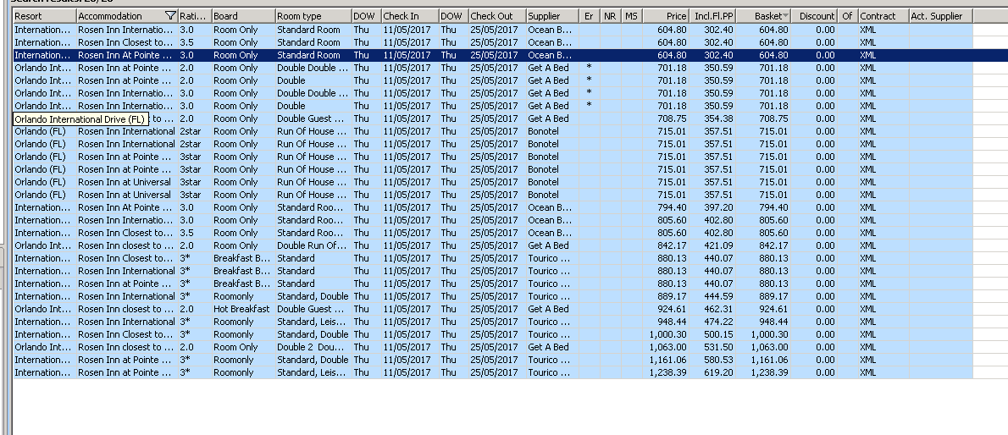Select the 1,238.39 value in Basket column

pos(767,372)
